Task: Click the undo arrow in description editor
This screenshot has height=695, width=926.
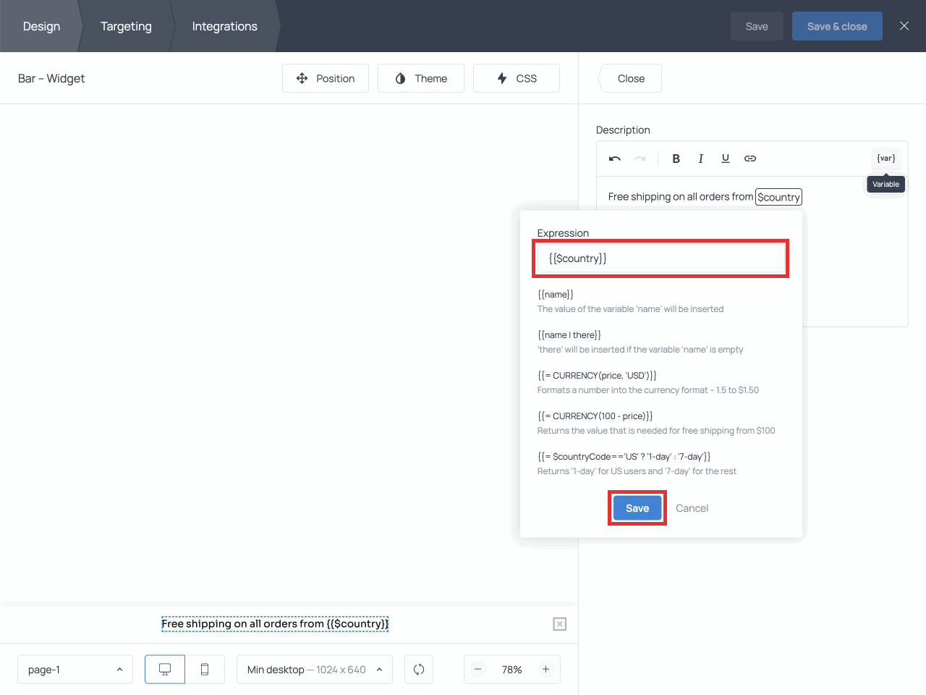Action: (x=615, y=159)
